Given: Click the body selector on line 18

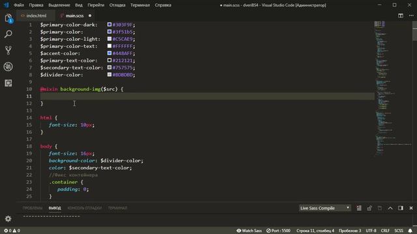Looking at the screenshot, I should (46, 146).
